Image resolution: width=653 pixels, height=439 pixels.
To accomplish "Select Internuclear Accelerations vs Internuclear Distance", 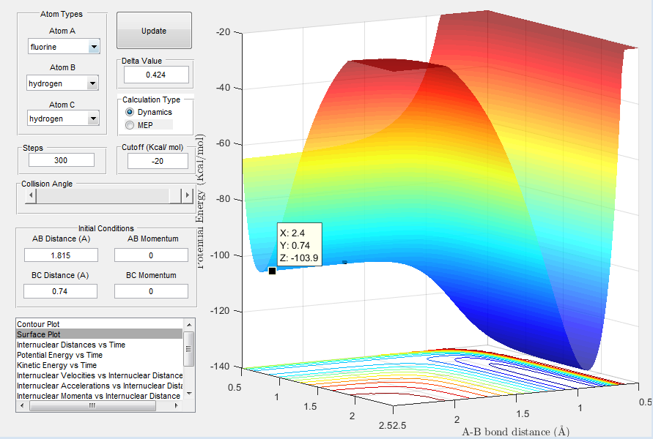I will pos(100,386).
